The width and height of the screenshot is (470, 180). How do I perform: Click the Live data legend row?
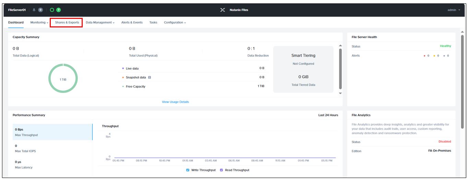pyautogui.click(x=193, y=69)
